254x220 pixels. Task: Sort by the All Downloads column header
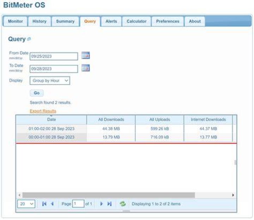click(x=111, y=120)
